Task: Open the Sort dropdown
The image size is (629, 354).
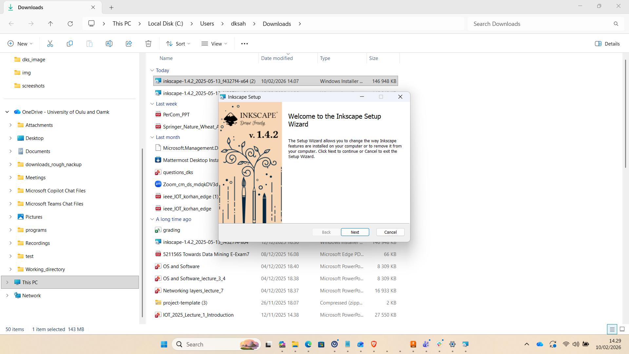Action: (178, 43)
